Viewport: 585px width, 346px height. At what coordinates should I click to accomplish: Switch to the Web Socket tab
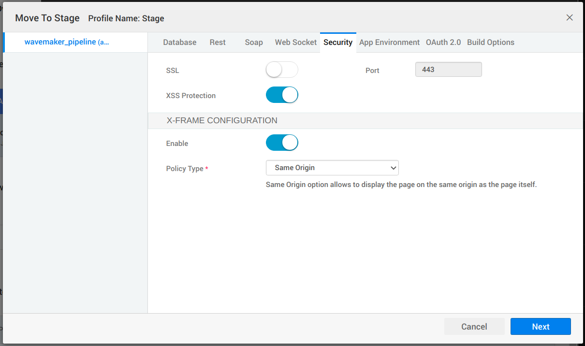(x=295, y=42)
